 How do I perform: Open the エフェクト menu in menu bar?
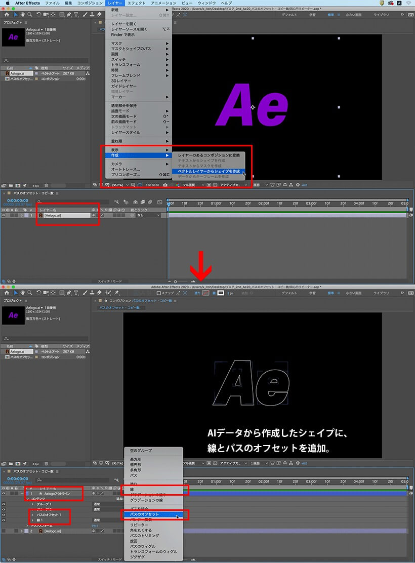(137, 3)
